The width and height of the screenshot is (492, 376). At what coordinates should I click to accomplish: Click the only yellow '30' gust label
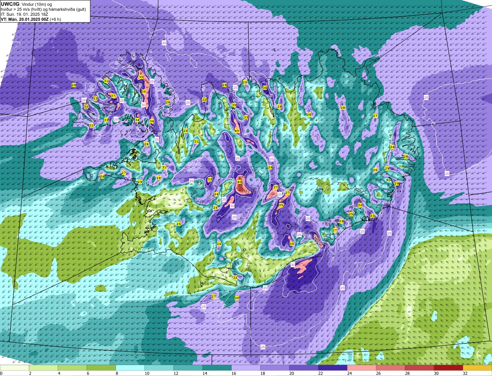point(237,298)
